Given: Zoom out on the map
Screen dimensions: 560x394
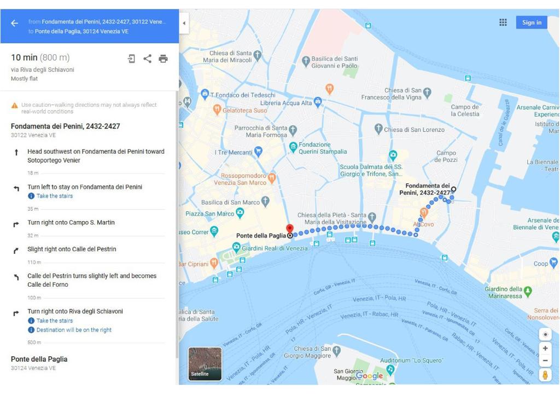Looking at the screenshot, I should tap(545, 361).
